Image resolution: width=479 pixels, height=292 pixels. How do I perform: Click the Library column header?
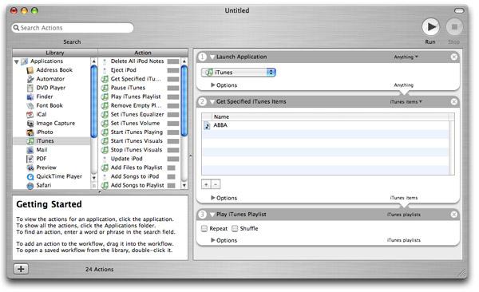(x=55, y=53)
